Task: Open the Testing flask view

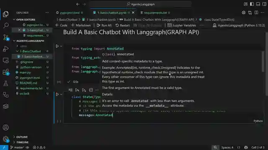Action: pos(5,83)
